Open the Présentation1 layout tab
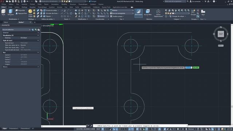Viewport: 233px width, 131px height. (x=13, y=128)
